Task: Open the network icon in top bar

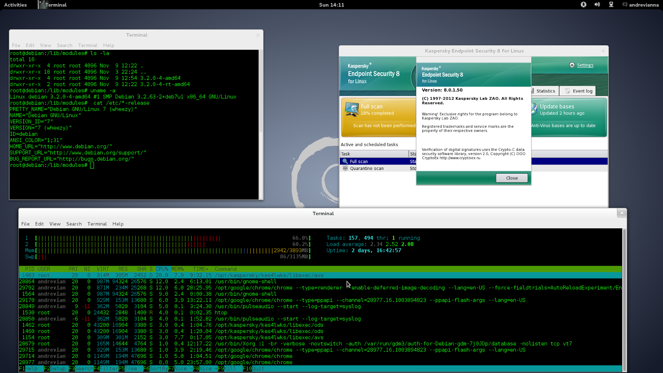Action: [611, 5]
